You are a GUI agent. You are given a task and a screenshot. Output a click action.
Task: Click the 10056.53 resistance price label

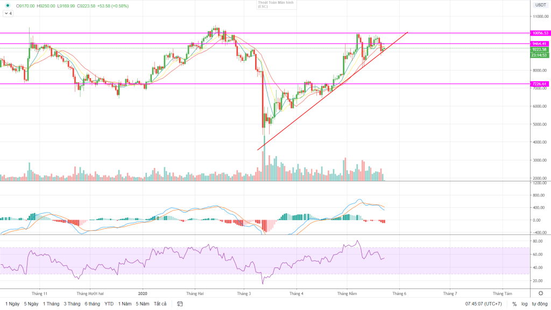(x=539, y=33)
